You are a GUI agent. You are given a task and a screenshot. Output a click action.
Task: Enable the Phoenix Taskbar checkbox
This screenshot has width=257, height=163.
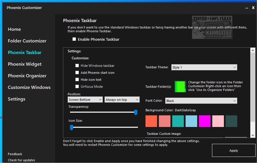(x=74, y=39)
